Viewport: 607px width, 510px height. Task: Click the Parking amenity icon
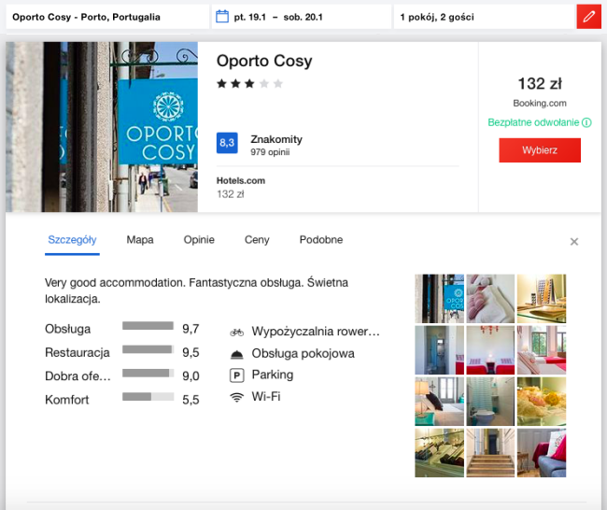[236, 375]
